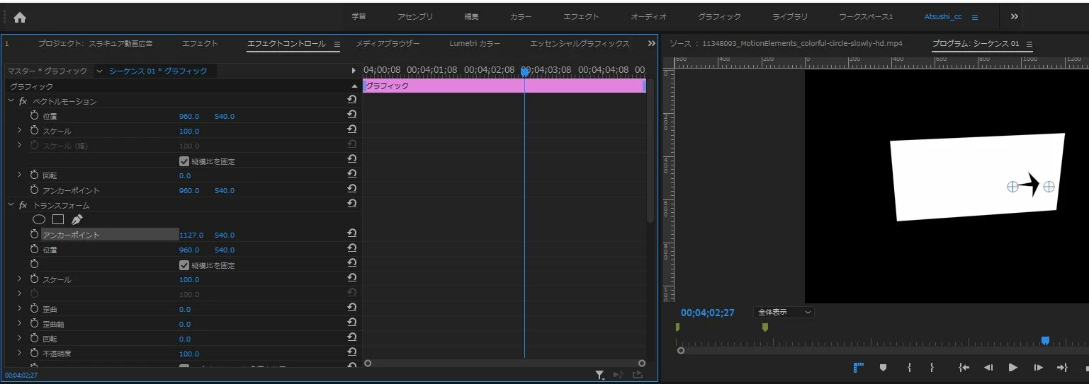The width and height of the screenshot is (1089, 384).
Task: Open マスター * グラフィック dropdown arrow
Action: pyautogui.click(x=99, y=71)
